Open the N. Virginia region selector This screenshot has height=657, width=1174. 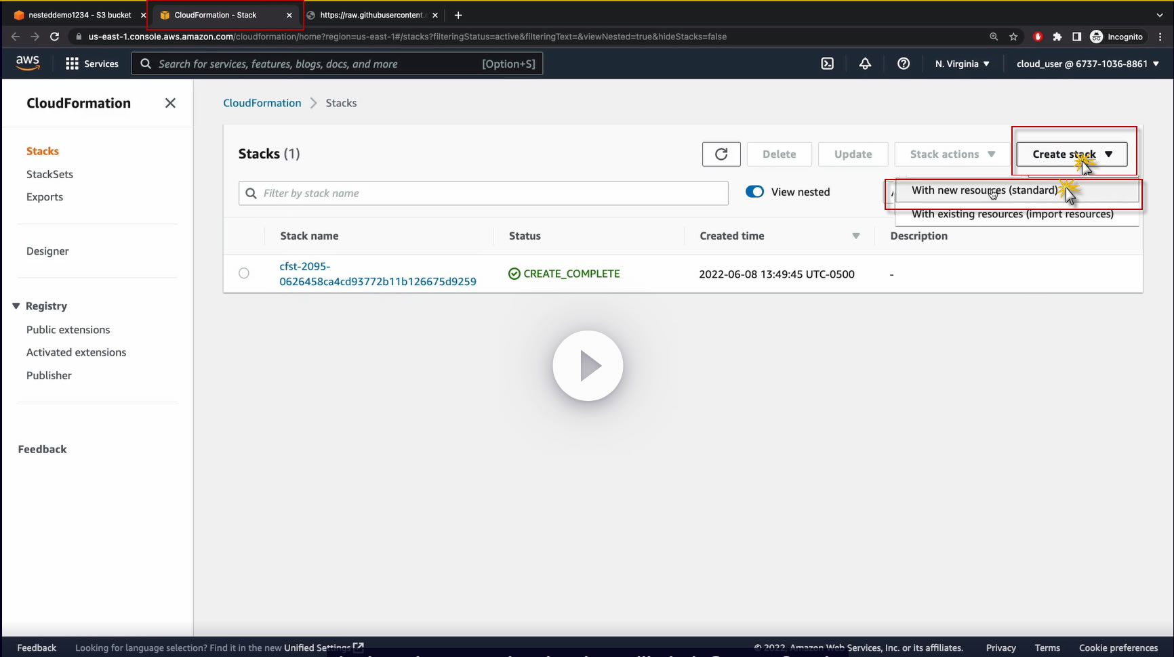[x=963, y=64]
